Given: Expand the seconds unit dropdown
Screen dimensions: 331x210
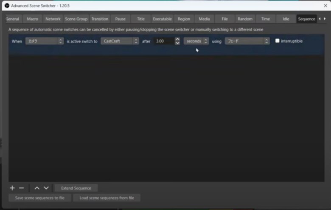Looking at the screenshot, I should (196, 41).
